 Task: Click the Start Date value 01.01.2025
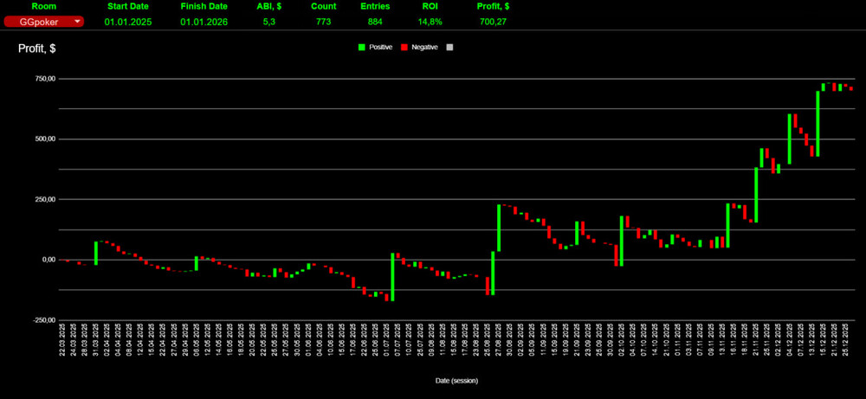pyautogui.click(x=127, y=22)
